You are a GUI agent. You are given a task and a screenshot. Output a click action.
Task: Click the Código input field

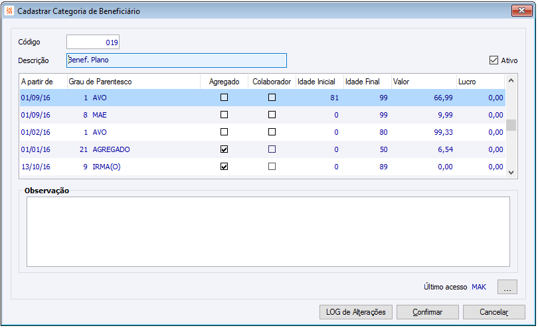[x=93, y=42]
